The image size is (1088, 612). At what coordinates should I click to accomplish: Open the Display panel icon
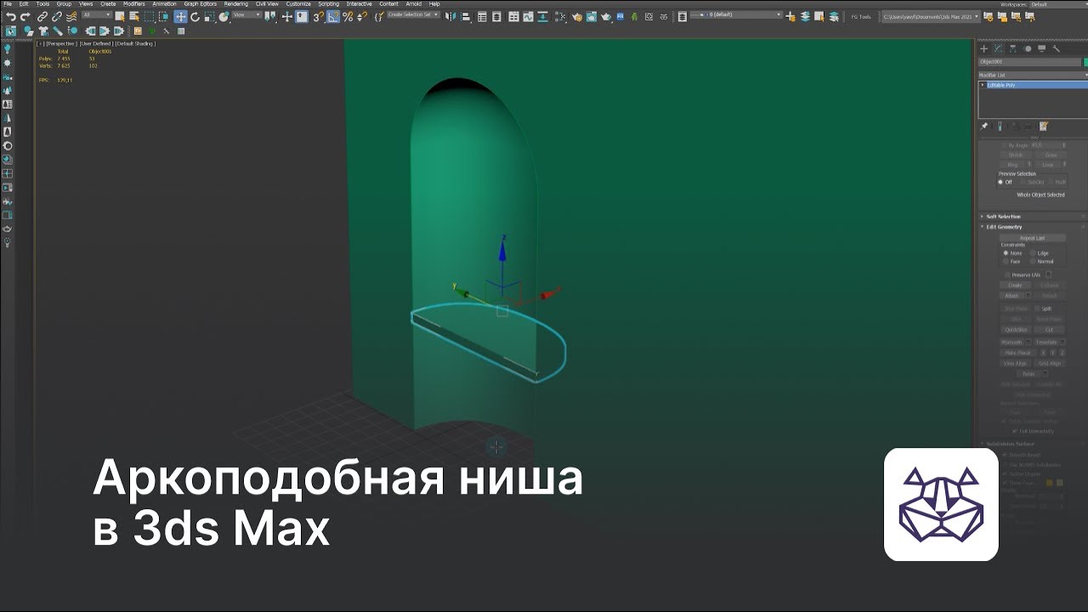pos(1042,48)
